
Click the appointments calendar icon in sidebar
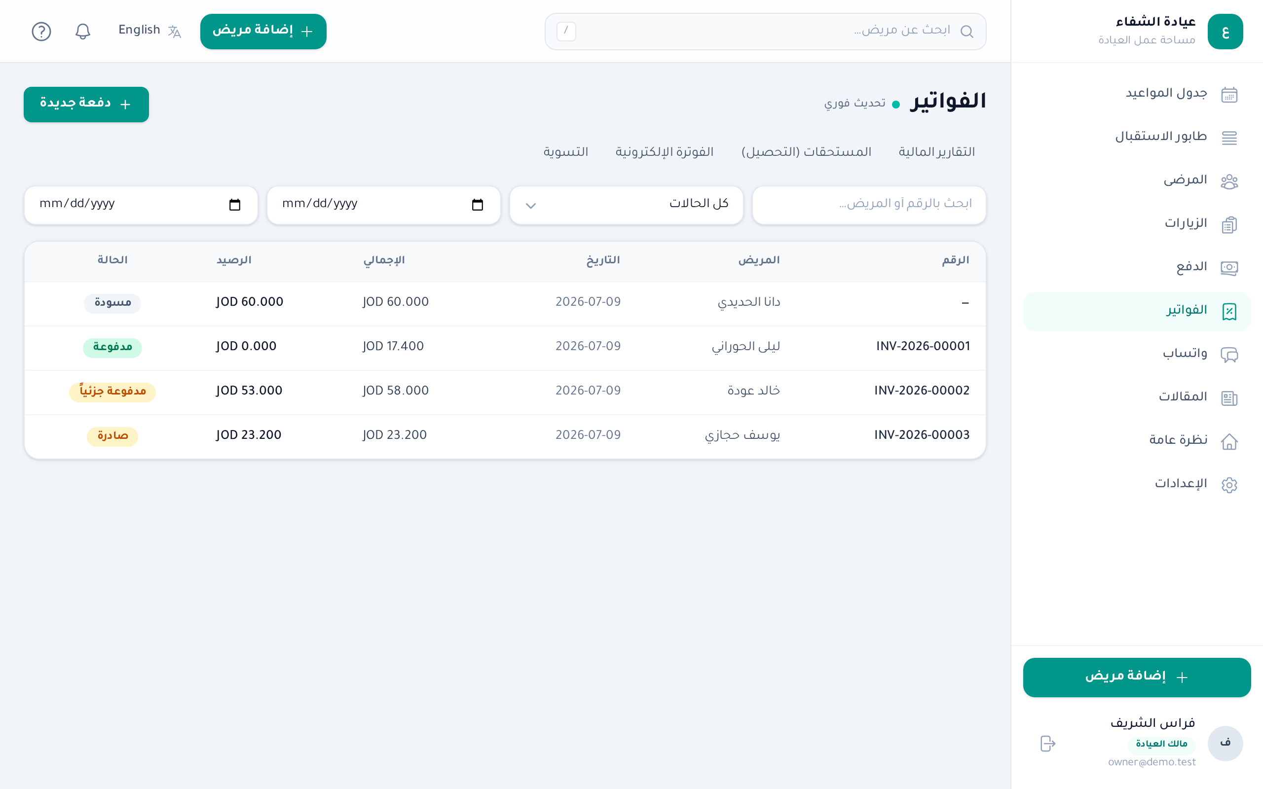click(x=1229, y=95)
